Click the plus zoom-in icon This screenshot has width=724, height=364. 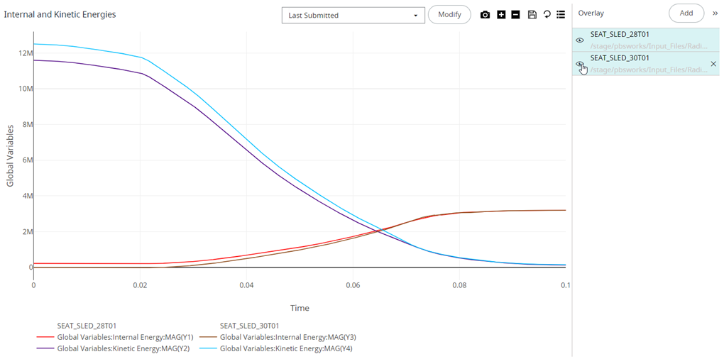click(x=501, y=15)
